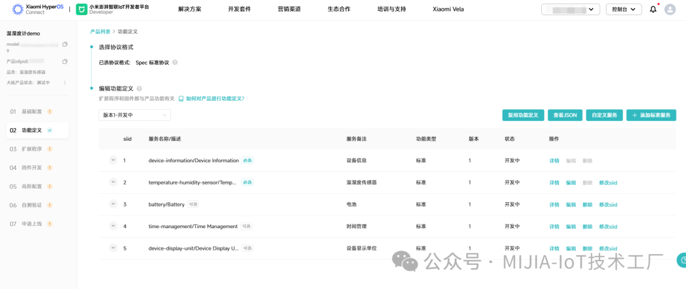This screenshot has width=686, height=289.
Task: Click the 查看JSON button
Action: pos(565,115)
